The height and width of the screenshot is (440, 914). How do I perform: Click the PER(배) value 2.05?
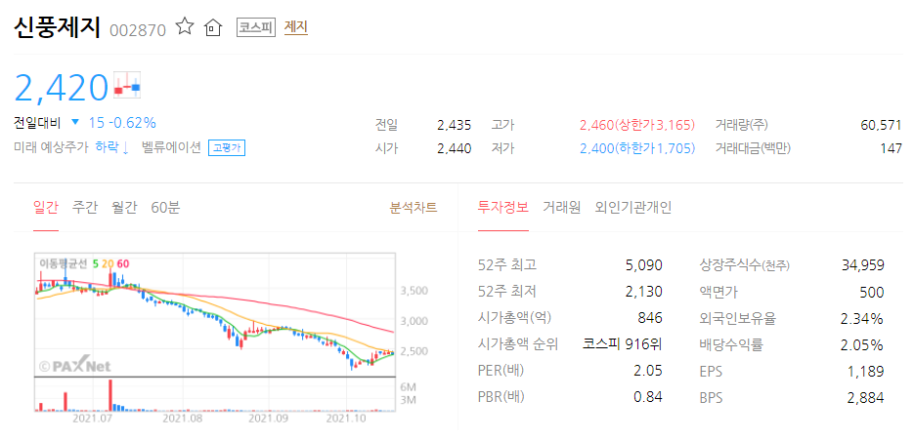(649, 372)
